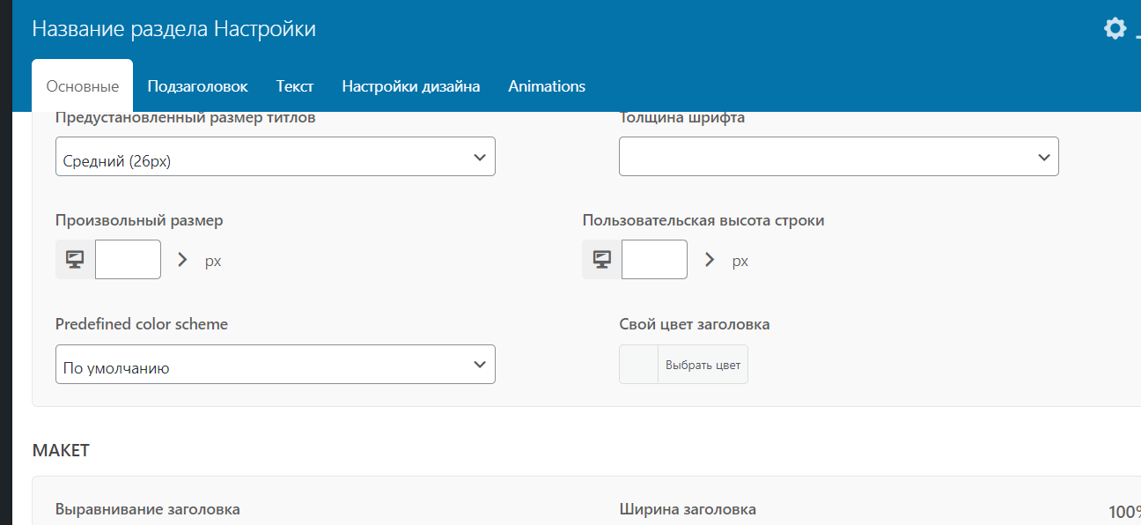Open the Толщина шрифта dropdown
Image resolution: width=1141 pixels, height=525 pixels.
coord(838,157)
